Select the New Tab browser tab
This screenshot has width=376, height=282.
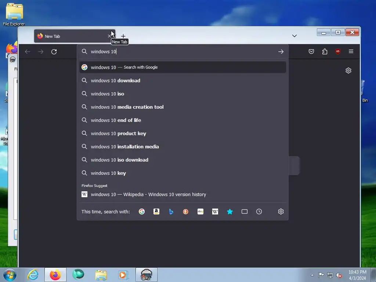coord(75,36)
